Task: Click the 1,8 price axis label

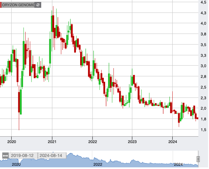Action: point(203,119)
